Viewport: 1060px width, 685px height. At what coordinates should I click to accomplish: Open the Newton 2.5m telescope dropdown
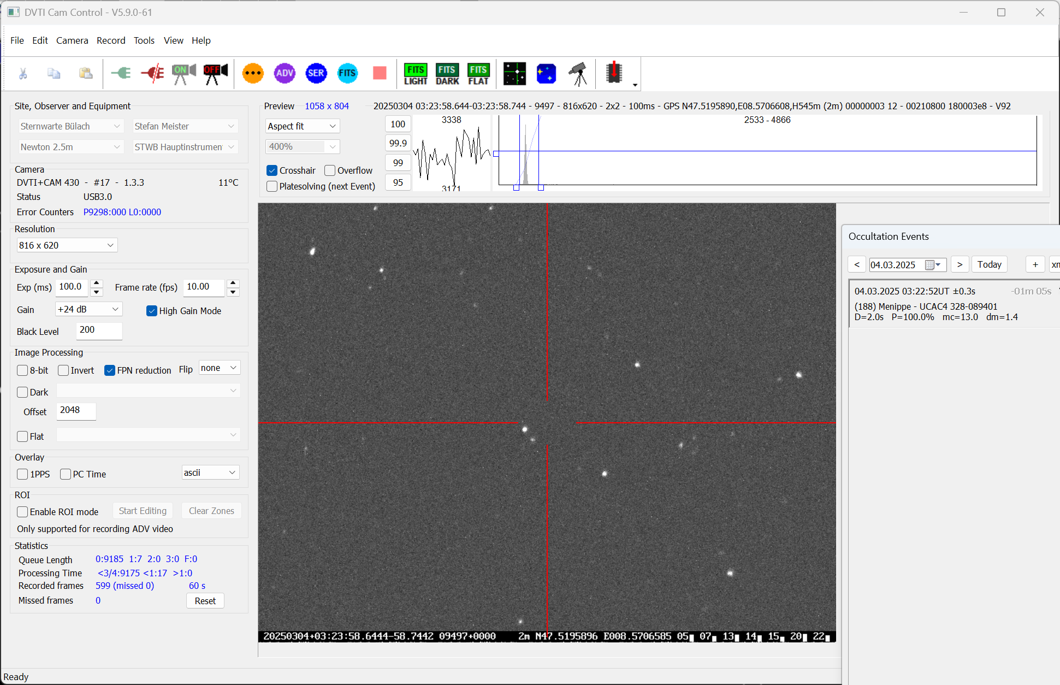pyautogui.click(x=71, y=147)
